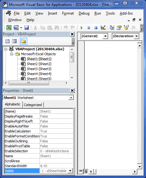Toggle Design Mode icon
This screenshot has height=178, width=146.
click(103, 28)
